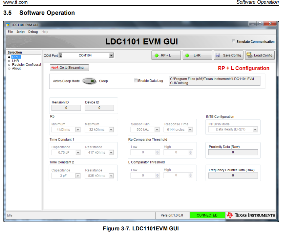Image resolution: width=297 pixels, height=234 pixels.
Task: Open the Sensor FMin dropdown
Action: click(x=157, y=130)
